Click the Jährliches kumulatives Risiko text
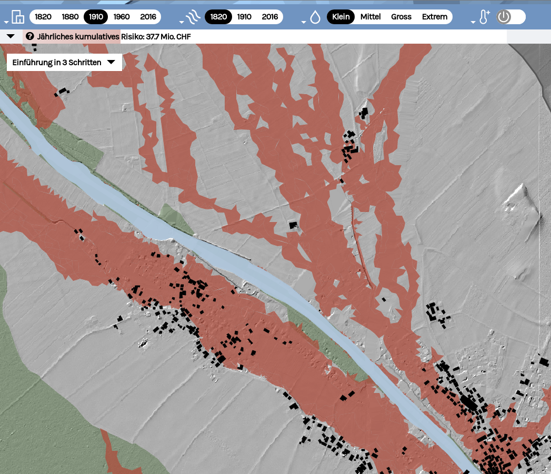The image size is (551, 474). 114,36
